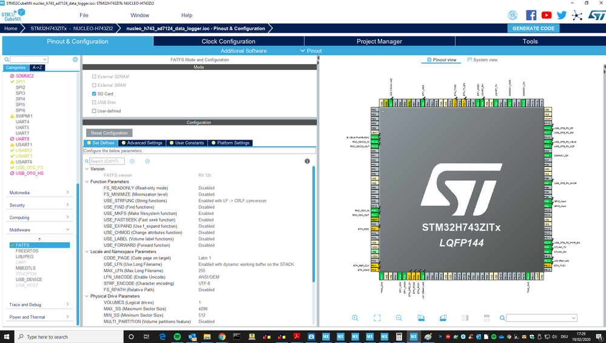The height and width of the screenshot is (343, 606).
Task: Select FREERTOS in the Middleware list
Action: click(x=27, y=251)
